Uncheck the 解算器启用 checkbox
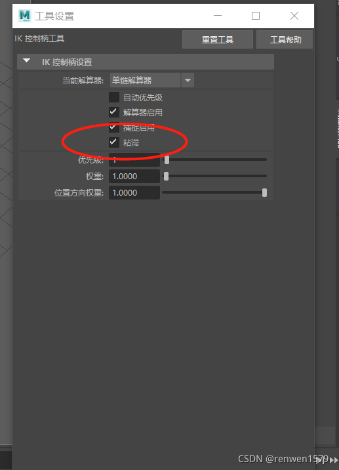The height and width of the screenshot is (470, 339). (x=114, y=112)
